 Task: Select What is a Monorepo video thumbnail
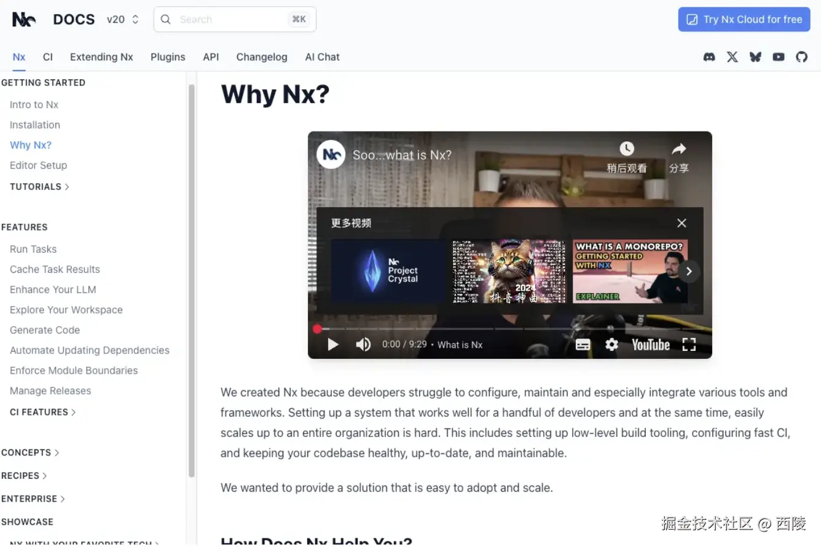[x=630, y=271]
